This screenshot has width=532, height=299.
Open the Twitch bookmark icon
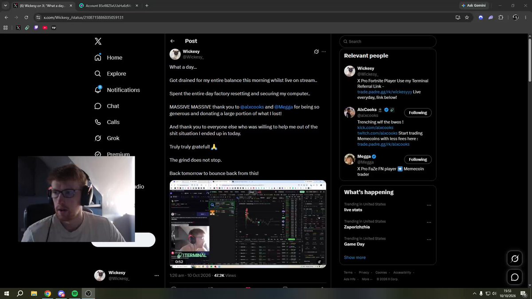[36, 27]
